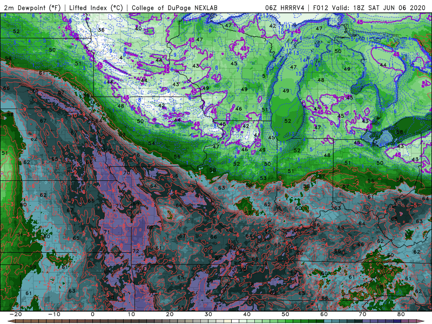Image resolution: width=432 pixels, height=324 pixels.
Task: Click the 'Lifted Index (°C)' title text
Action: pos(96,8)
